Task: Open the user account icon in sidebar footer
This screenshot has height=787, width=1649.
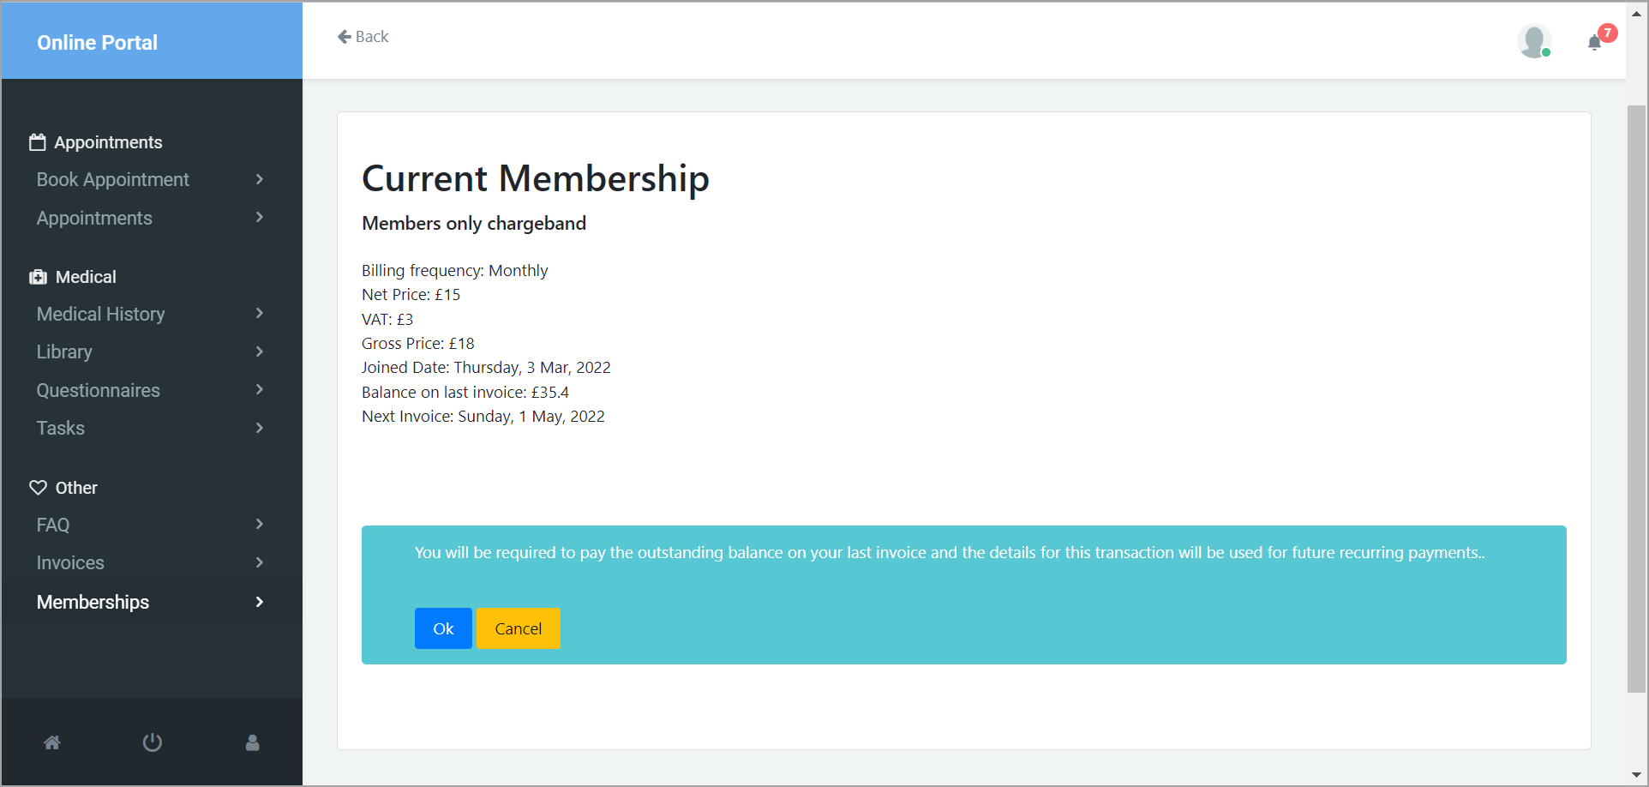Action: (x=253, y=742)
